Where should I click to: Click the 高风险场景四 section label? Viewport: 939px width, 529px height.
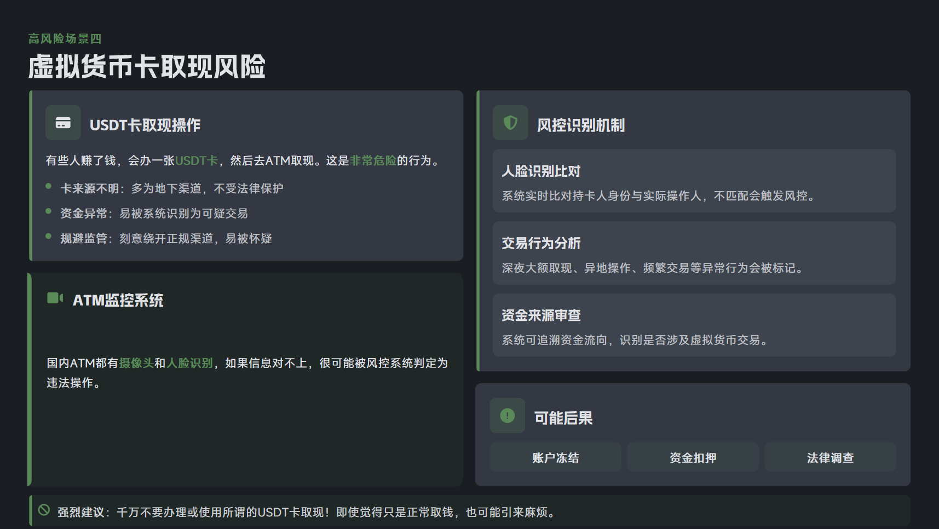point(65,39)
